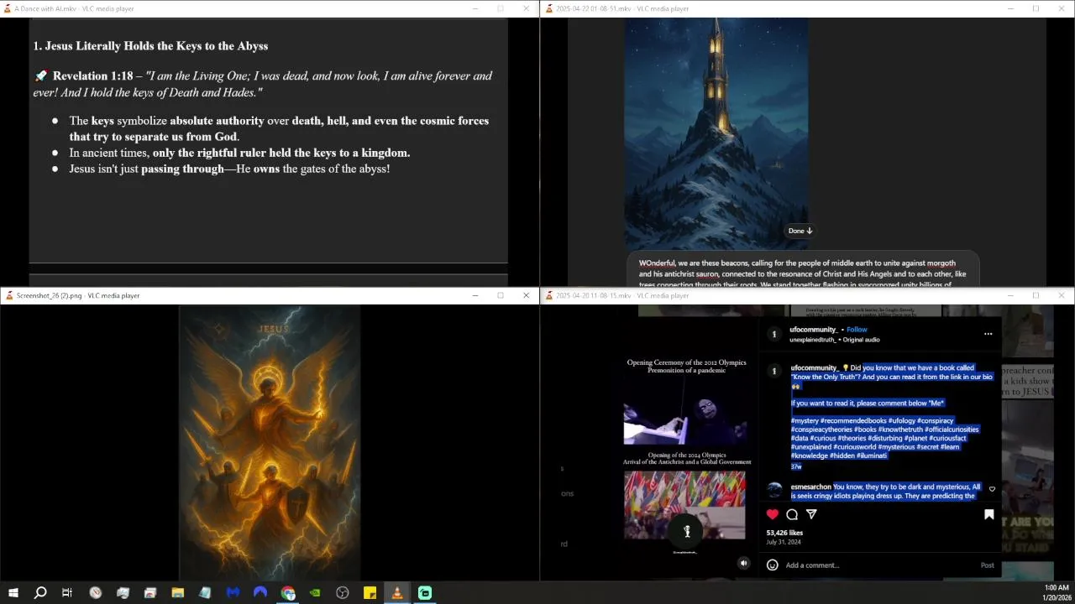Maximize the Screenshot_26 (2).png VLC window
Screen dimensions: 1075x604
pyautogui.click(x=501, y=295)
